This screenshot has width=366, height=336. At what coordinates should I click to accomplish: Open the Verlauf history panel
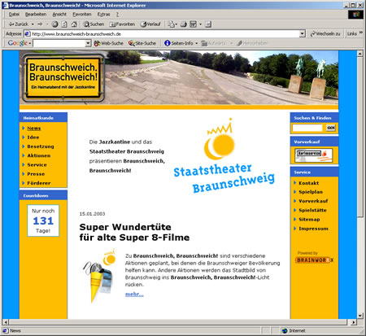click(150, 24)
